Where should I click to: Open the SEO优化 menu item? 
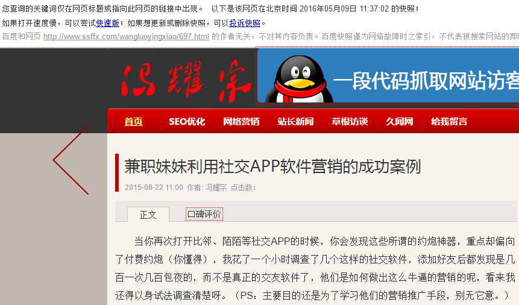click(x=187, y=122)
